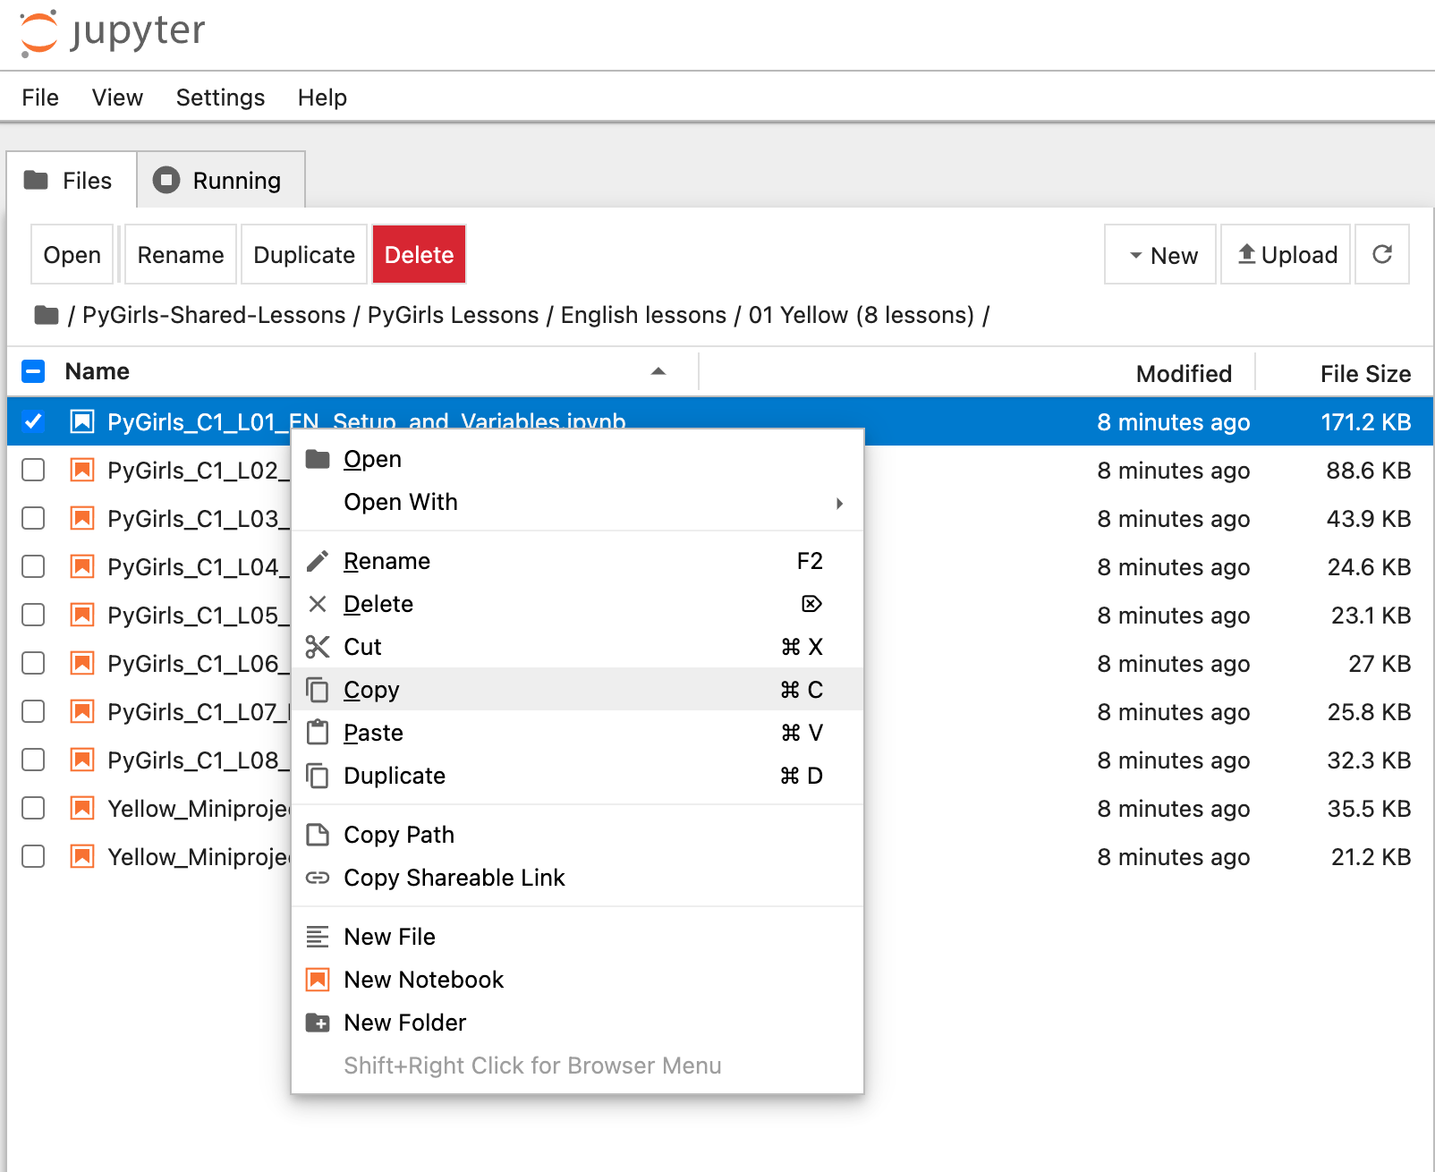Screen dimensions: 1435x1172
Task: Choose Copy Shareable Link in context menu
Action: click(578, 878)
